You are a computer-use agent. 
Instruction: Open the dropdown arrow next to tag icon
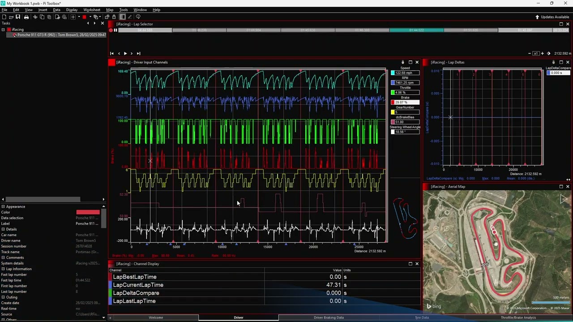(x=100, y=17)
